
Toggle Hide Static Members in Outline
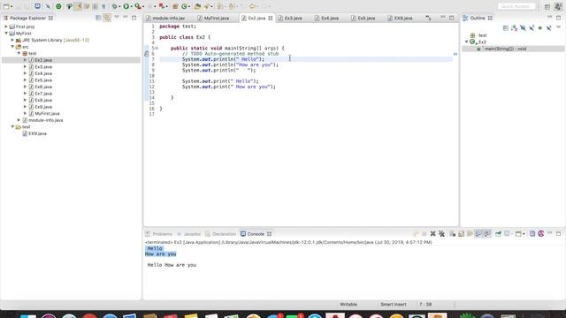pos(532,27)
